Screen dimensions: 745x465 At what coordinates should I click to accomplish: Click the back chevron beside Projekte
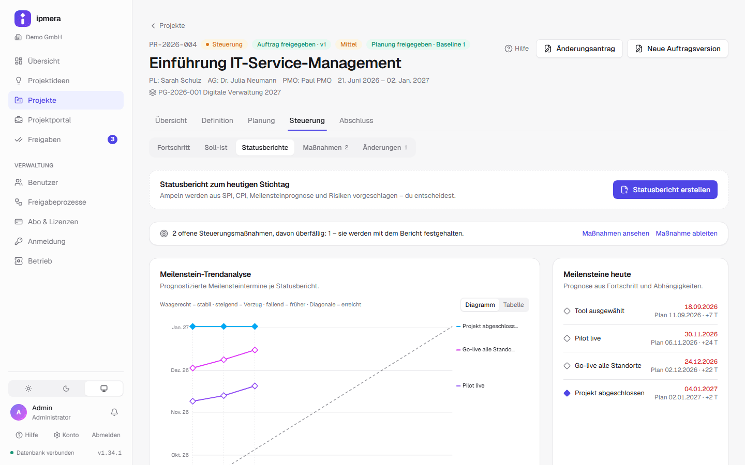pos(153,26)
